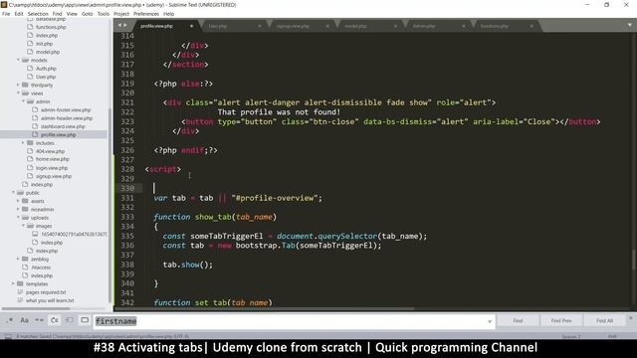Toggle highlight matches option
637x358 pixels.
tap(85, 320)
